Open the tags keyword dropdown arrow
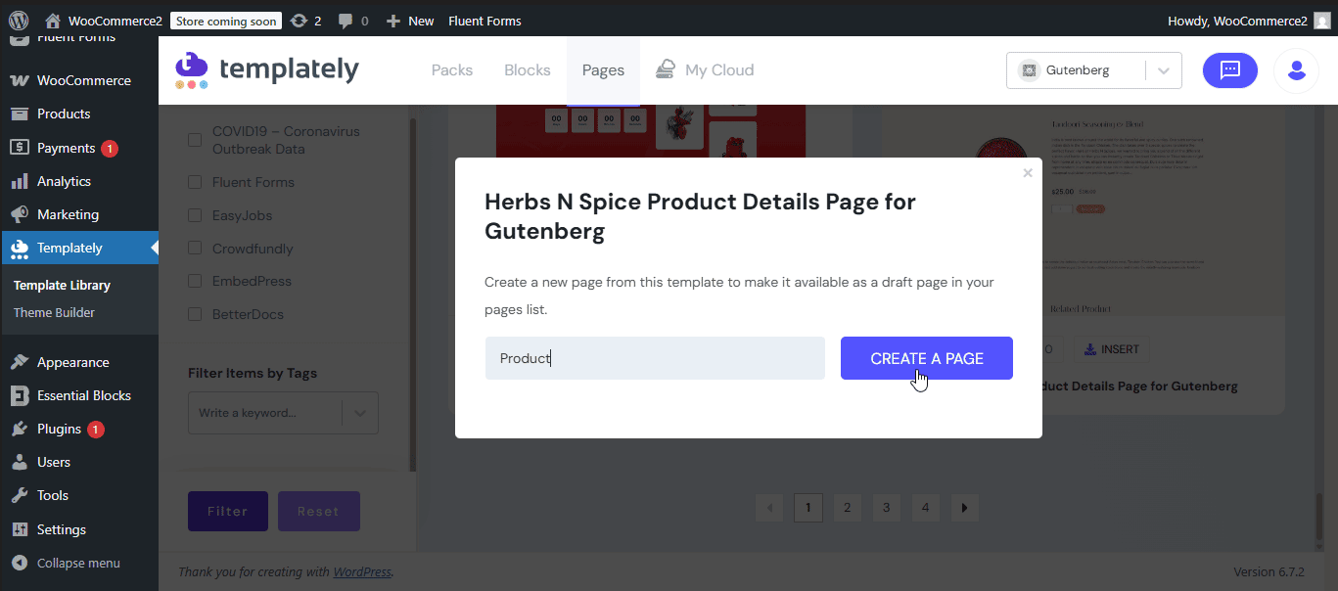The image size is (1338, 591). [x=360, y=413]
